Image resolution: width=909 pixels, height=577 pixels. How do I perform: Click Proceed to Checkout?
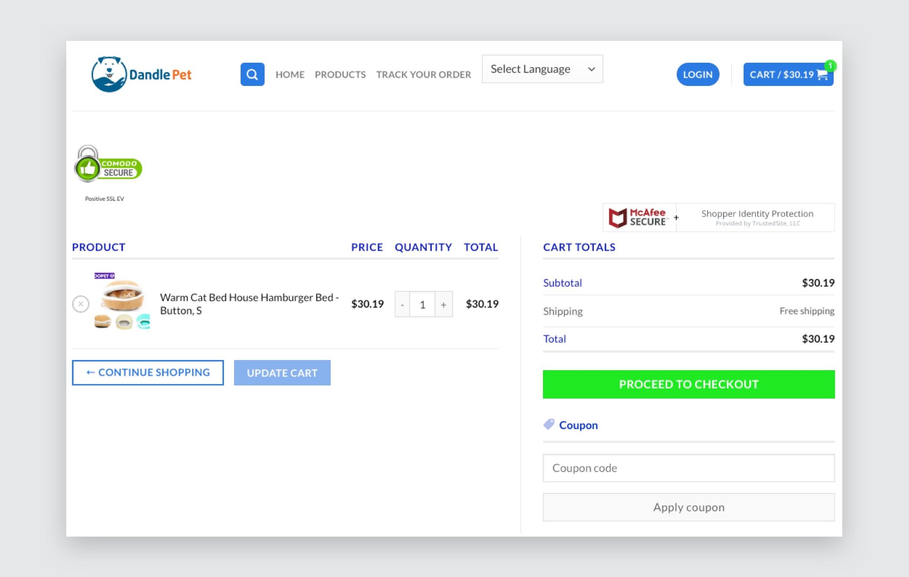click(689, 384)
